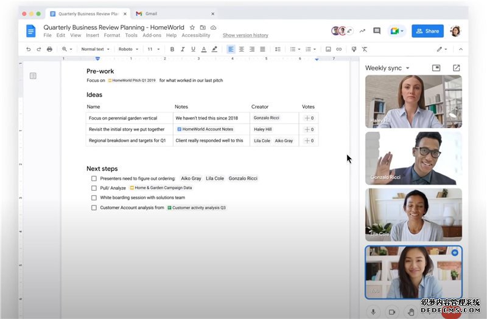The image size is (487, 319).
Task: Move document to folder icon
Action: [x=203, y=27]
